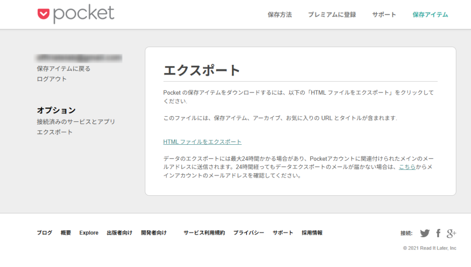This screenshot has height=267, width=471.
Task: Go to 保存アイテム in the top navigation
Action: (430, 15)
